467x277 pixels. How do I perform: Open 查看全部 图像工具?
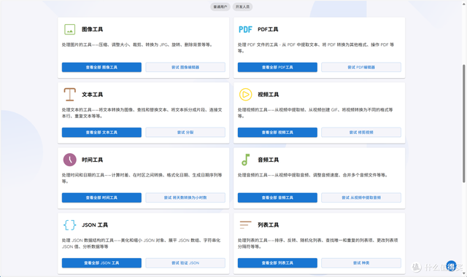pyautogui.click(x=101, y=67)
